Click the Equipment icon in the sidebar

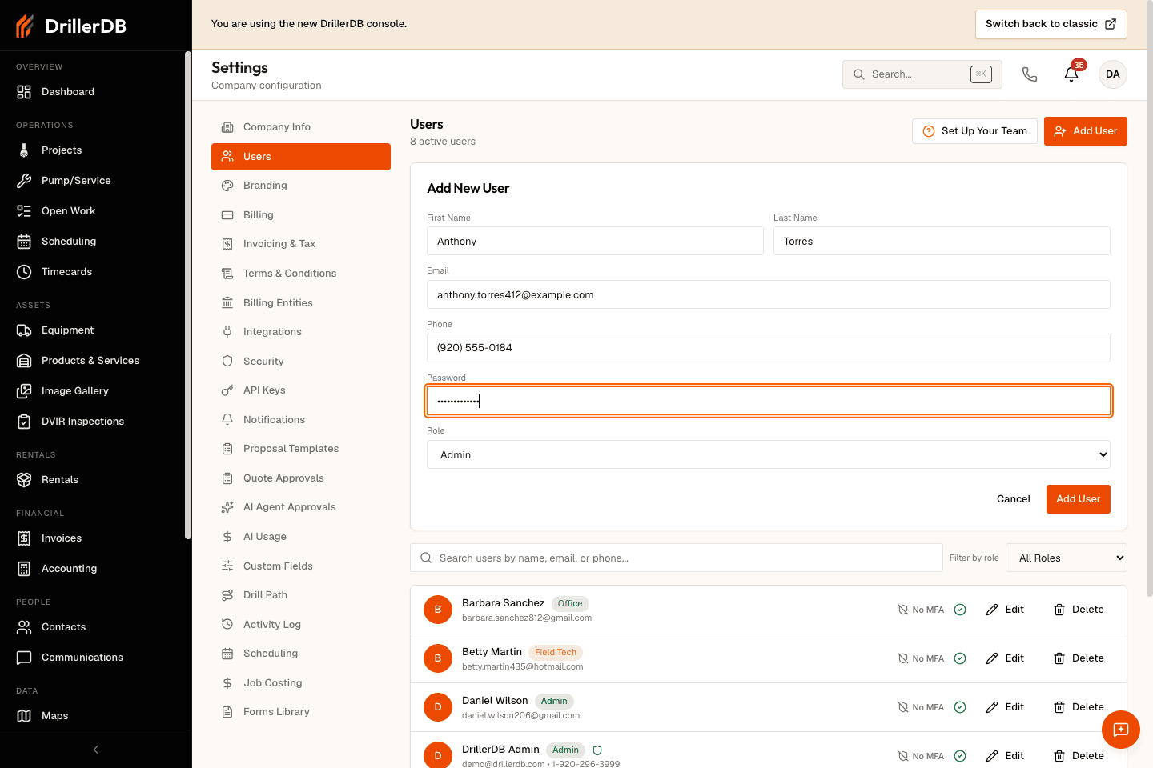24,330
